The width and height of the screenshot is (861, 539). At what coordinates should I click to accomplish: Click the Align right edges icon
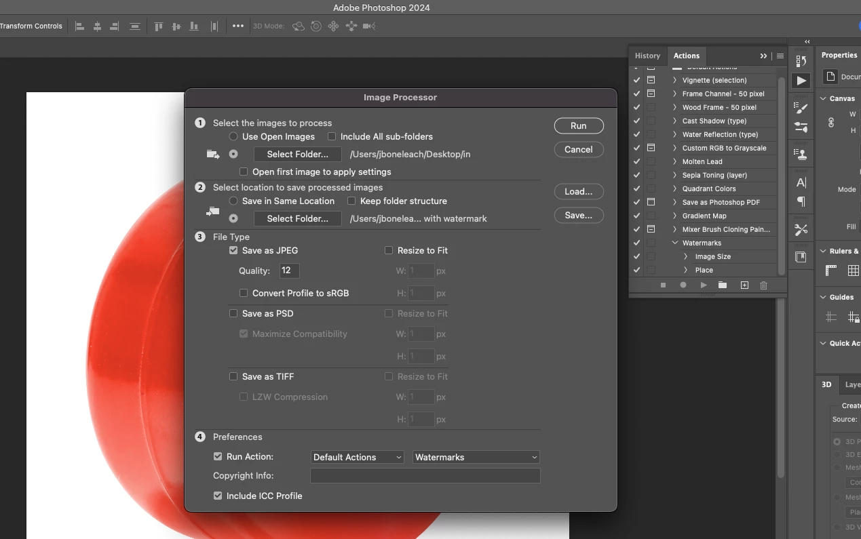click(115, 26)
